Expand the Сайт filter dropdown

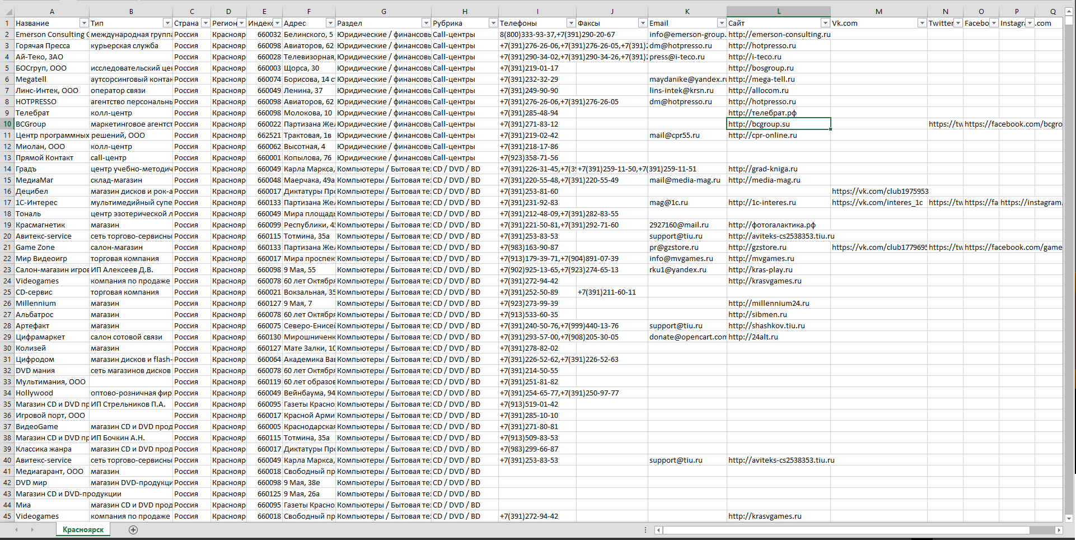click(x=825, y=23)
